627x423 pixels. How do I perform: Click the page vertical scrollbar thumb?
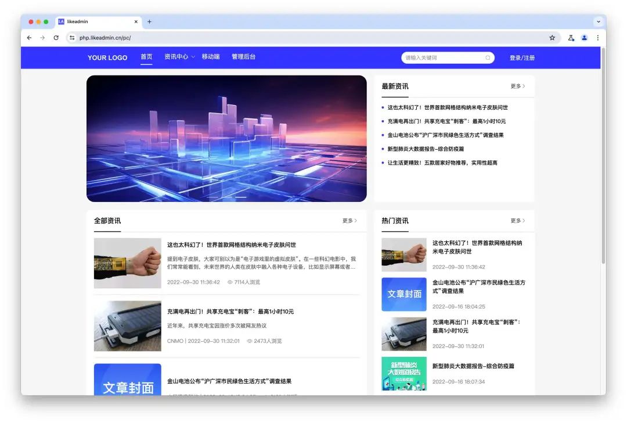tap(603, 156)
